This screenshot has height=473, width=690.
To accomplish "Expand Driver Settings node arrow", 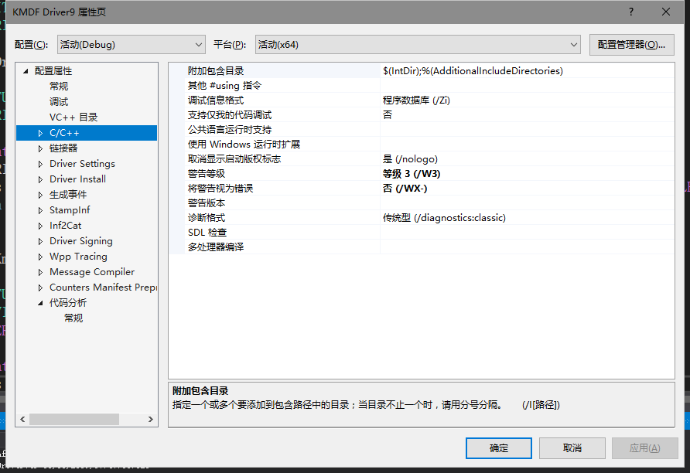I will [x=40, y=164].
